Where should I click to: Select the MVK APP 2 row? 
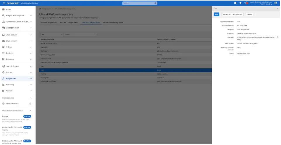click(125, 47)
